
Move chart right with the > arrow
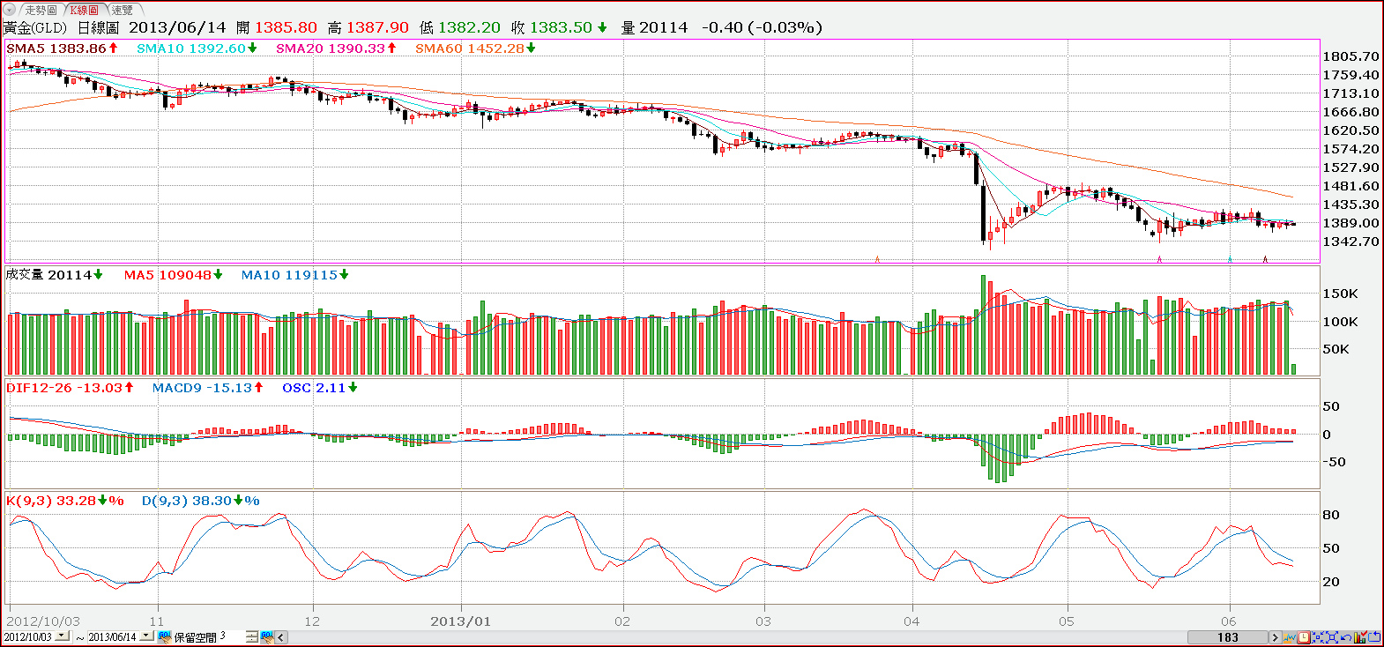[x=1275, y=637]
